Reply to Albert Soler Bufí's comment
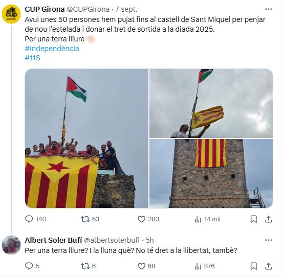283x277 pixels. point(29,266)
